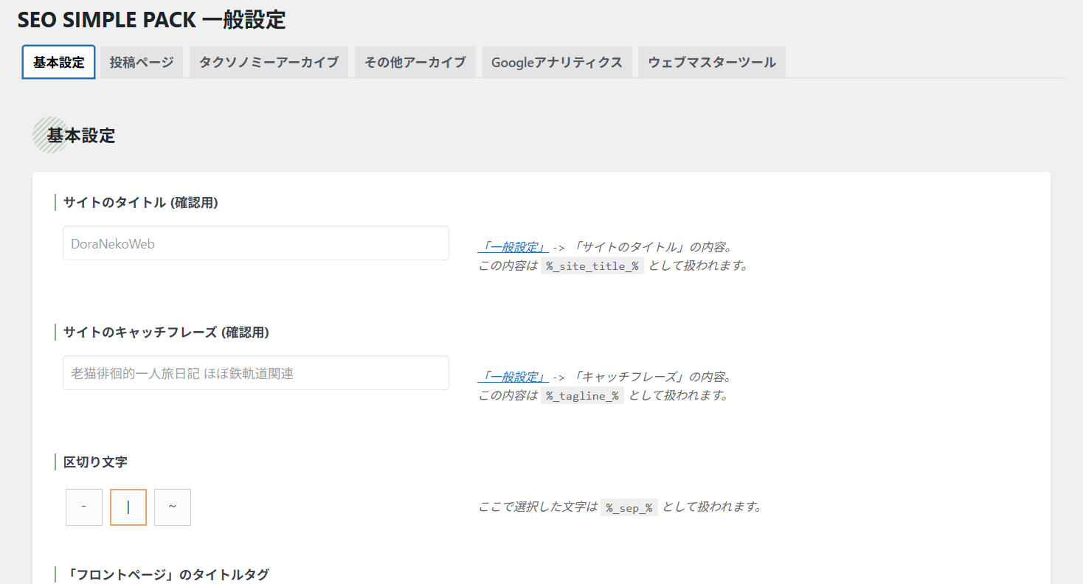Click the %_site_title_% code snippet
1083x584 pixels.
point(592,266)
